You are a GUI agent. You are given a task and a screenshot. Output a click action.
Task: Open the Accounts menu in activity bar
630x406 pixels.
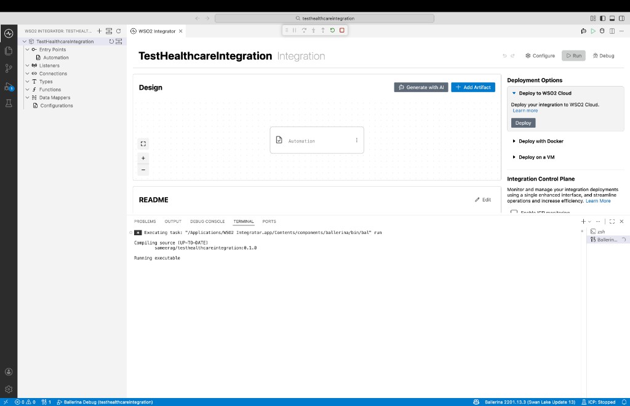(x=9, y=372)
